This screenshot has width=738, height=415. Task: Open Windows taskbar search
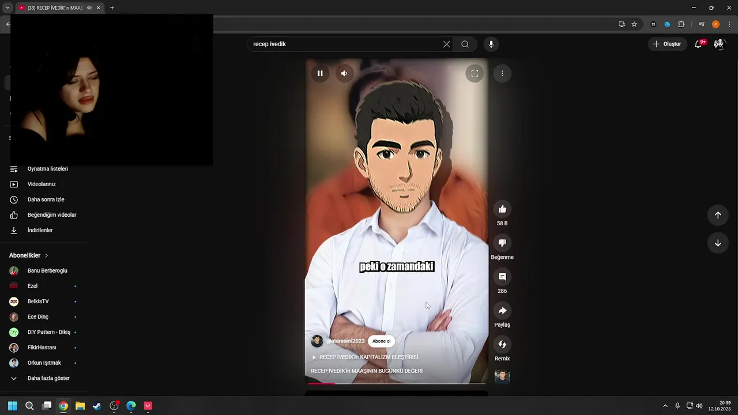(x=29, y=406)
